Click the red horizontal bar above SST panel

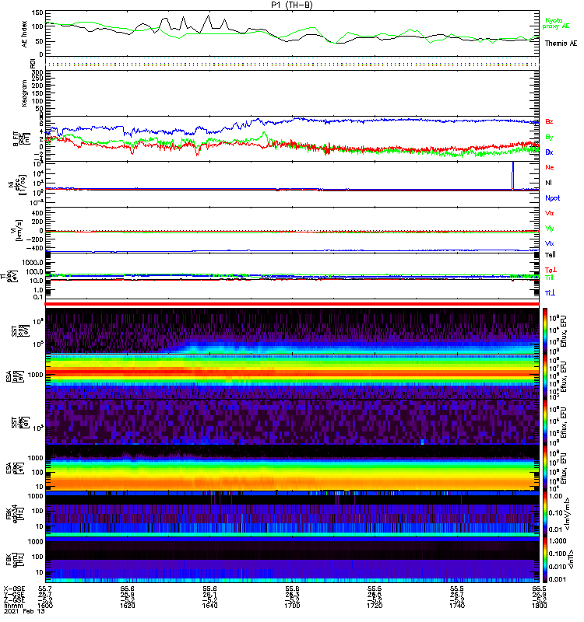point(292,304)
